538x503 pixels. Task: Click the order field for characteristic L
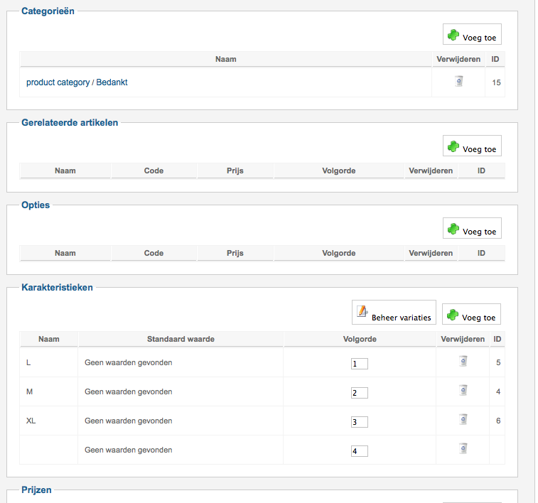[x=360, y=364]
